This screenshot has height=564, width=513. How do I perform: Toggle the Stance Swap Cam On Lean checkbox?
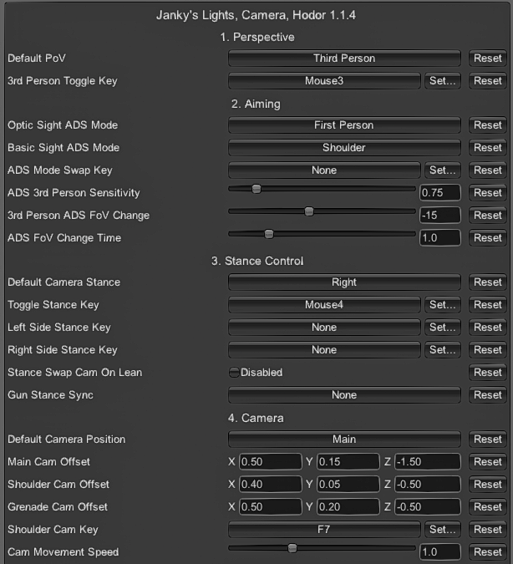click(234, 373)
